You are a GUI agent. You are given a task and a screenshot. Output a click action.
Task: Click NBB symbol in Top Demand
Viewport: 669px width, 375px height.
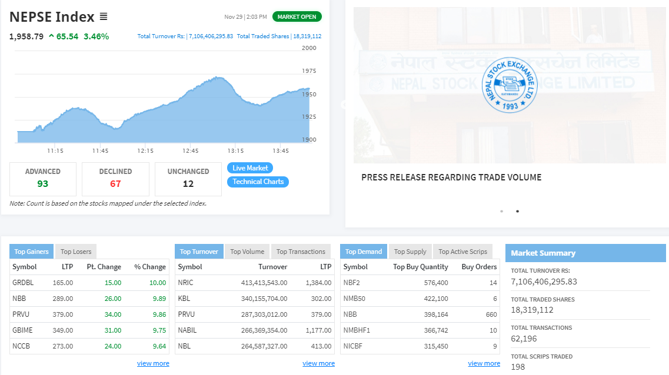point(350,314)
